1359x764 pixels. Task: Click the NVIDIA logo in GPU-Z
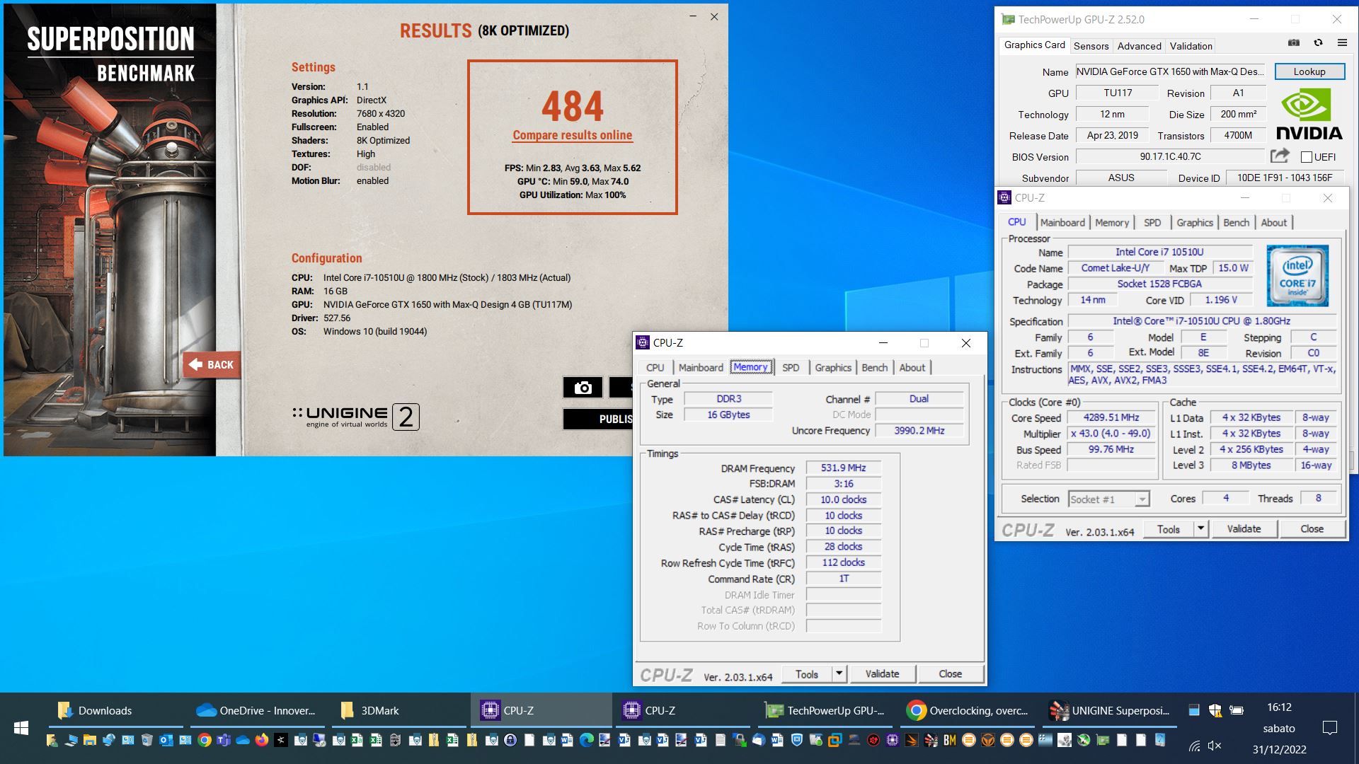point(1309,115)
